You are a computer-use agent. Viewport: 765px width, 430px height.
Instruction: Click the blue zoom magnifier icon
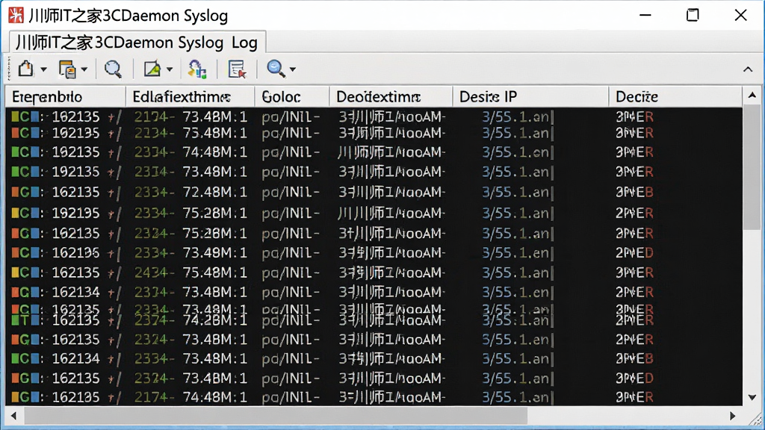click(276, 69)
